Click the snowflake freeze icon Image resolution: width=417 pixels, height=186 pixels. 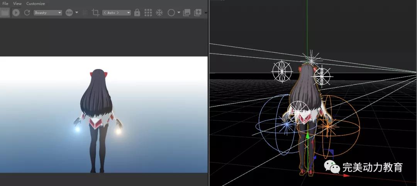tap(159, 13)
